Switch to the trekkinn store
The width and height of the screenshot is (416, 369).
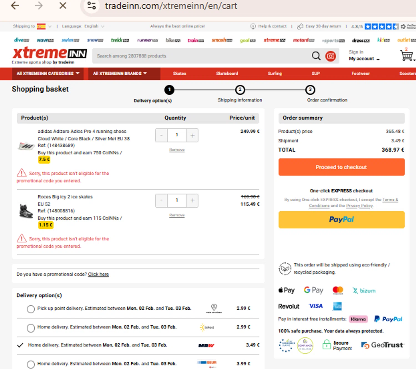(x=120, y=40)
